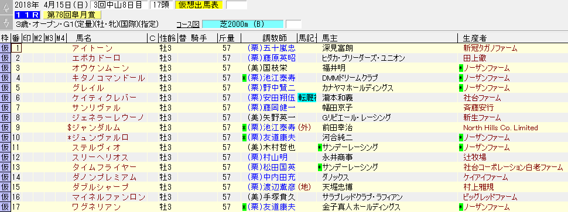Open the コース図 course map link
This screenshot has height=212, width=568.
pos(188,25)
